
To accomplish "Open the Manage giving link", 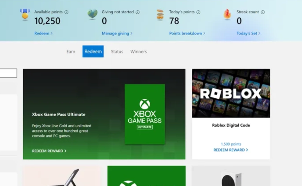I will (117, 33).
